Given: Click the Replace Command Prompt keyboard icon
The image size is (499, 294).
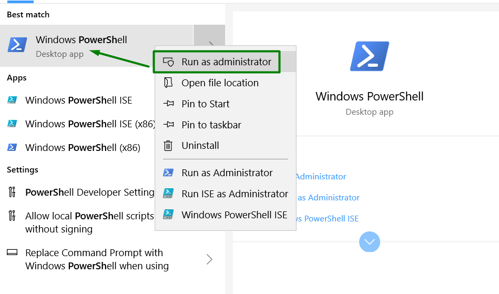Looking at the screenshot, I should pyautogui.click(x=12, y=252).
